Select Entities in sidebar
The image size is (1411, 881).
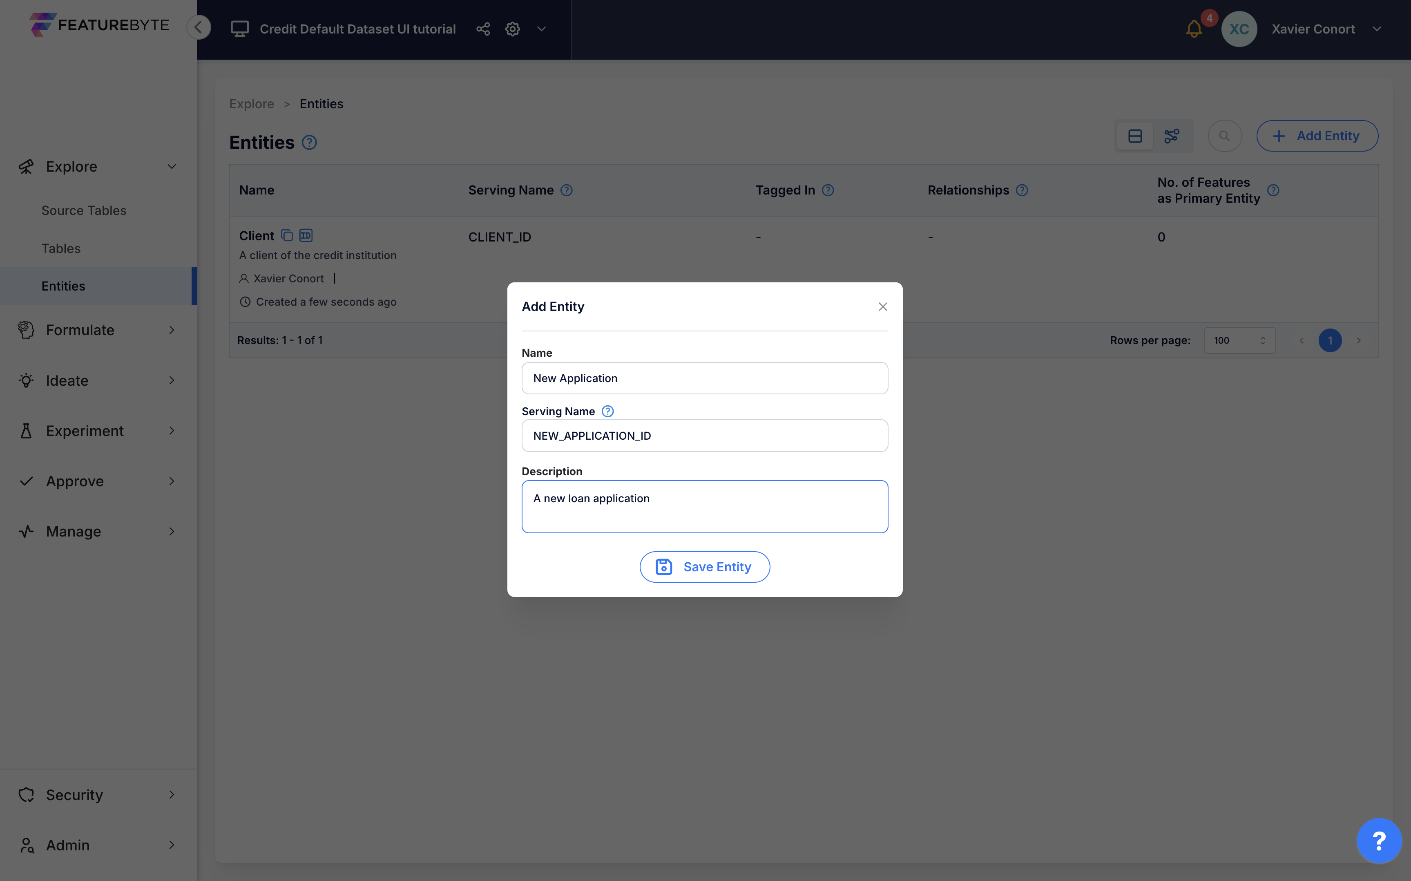pyautogui.click(x=98, y=286)
